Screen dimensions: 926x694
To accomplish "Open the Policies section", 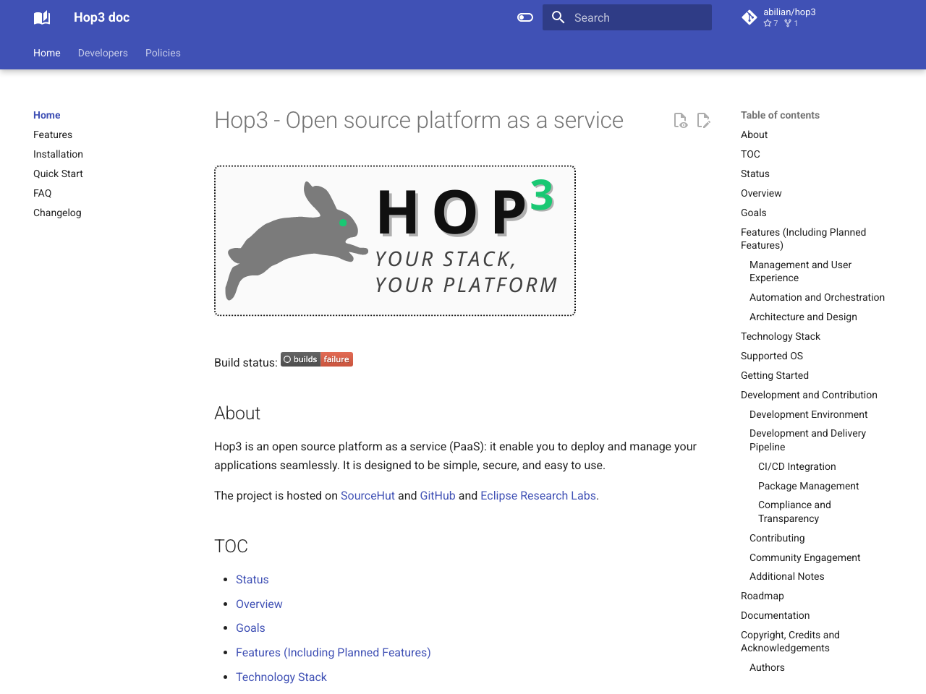I will point(163,52).
